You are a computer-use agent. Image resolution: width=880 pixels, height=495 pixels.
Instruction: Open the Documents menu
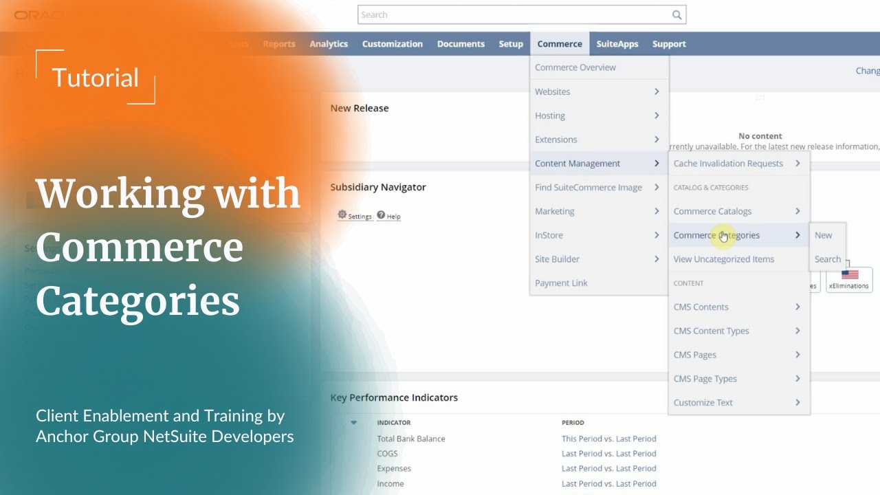461,44
